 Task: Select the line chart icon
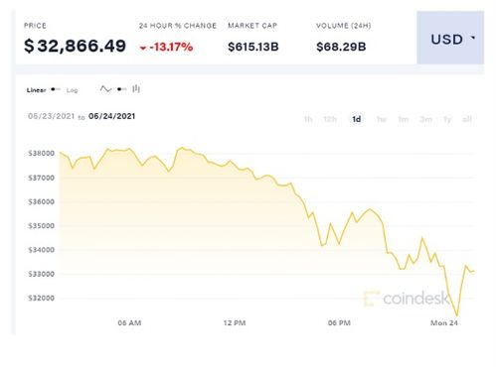105,89
